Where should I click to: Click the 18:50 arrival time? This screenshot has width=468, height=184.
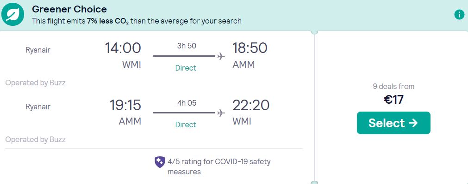click(250, 48)
